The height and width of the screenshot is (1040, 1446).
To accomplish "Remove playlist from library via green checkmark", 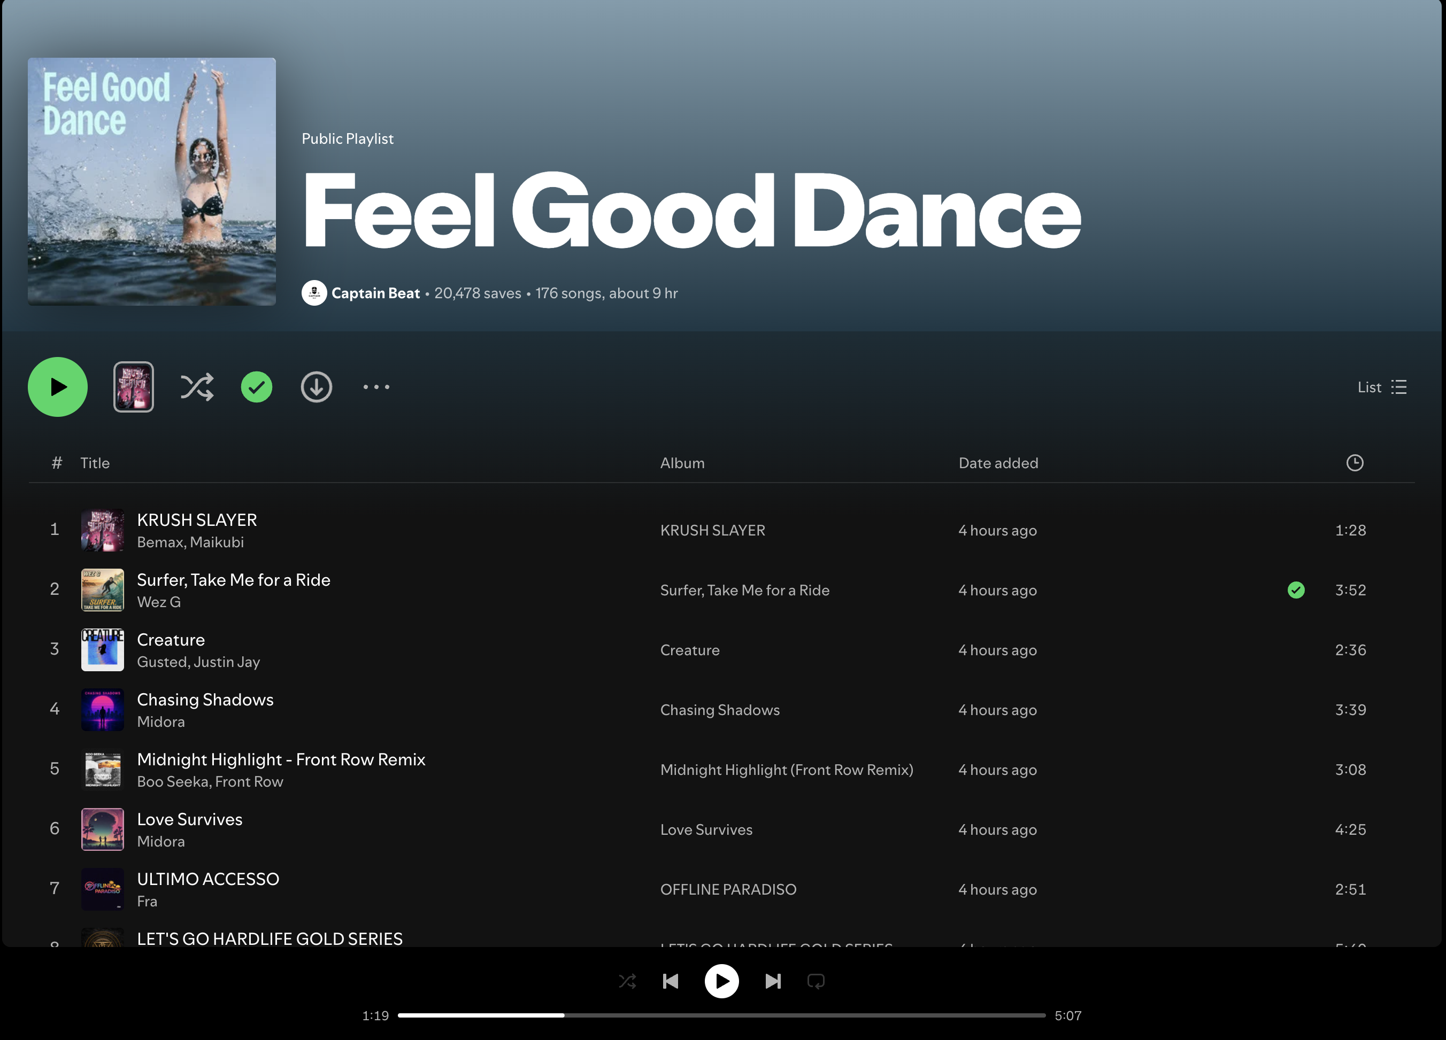I will tap(256, 387).
